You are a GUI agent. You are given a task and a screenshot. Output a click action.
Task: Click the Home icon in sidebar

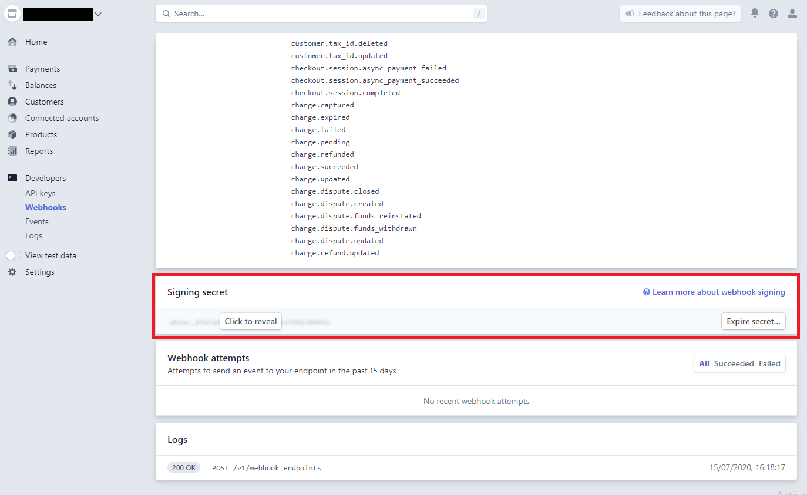click(x=12, y=42)
